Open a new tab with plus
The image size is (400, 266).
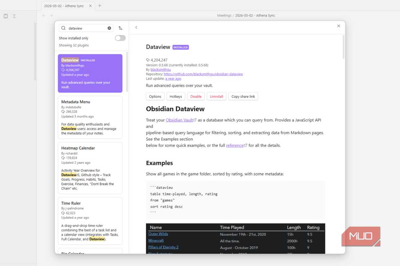click(100, 6)
